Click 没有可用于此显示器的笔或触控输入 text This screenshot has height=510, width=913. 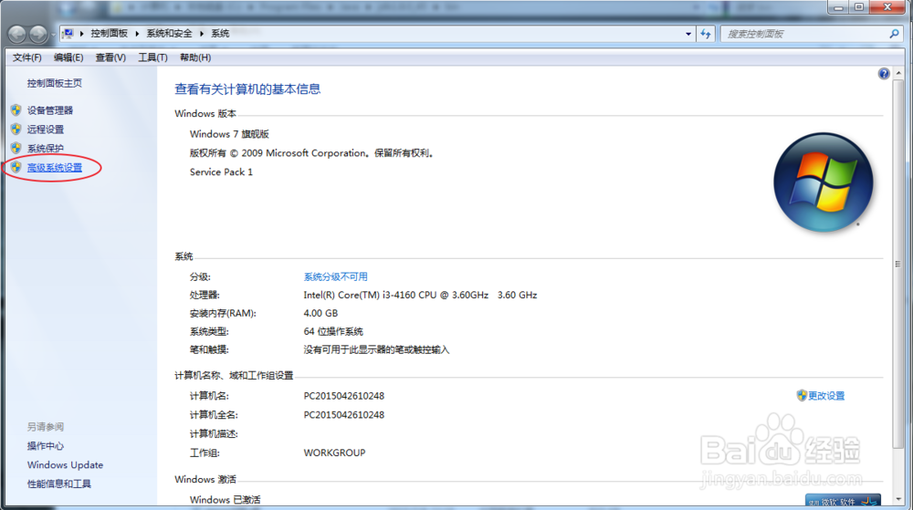376,349
